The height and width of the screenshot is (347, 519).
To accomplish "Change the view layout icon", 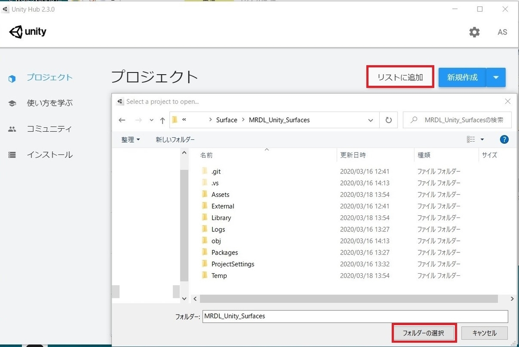I will 471,139.
